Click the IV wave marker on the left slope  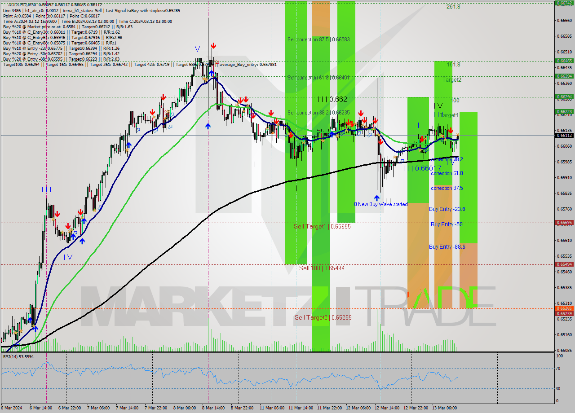click(68, 257)
